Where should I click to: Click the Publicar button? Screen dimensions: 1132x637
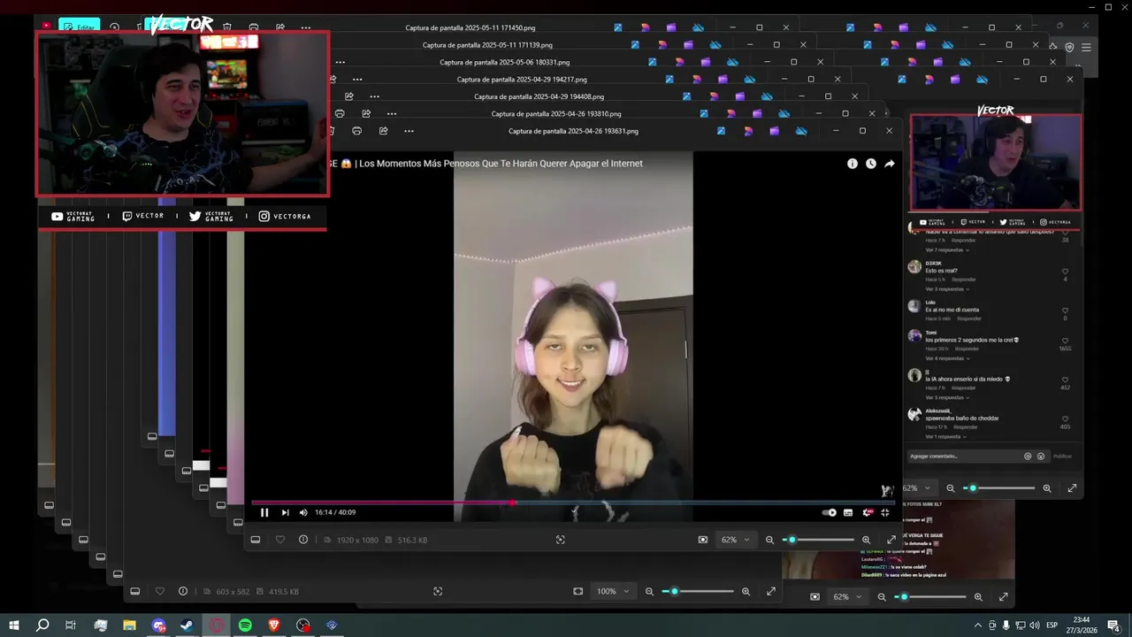click(x=1062, y=457)
